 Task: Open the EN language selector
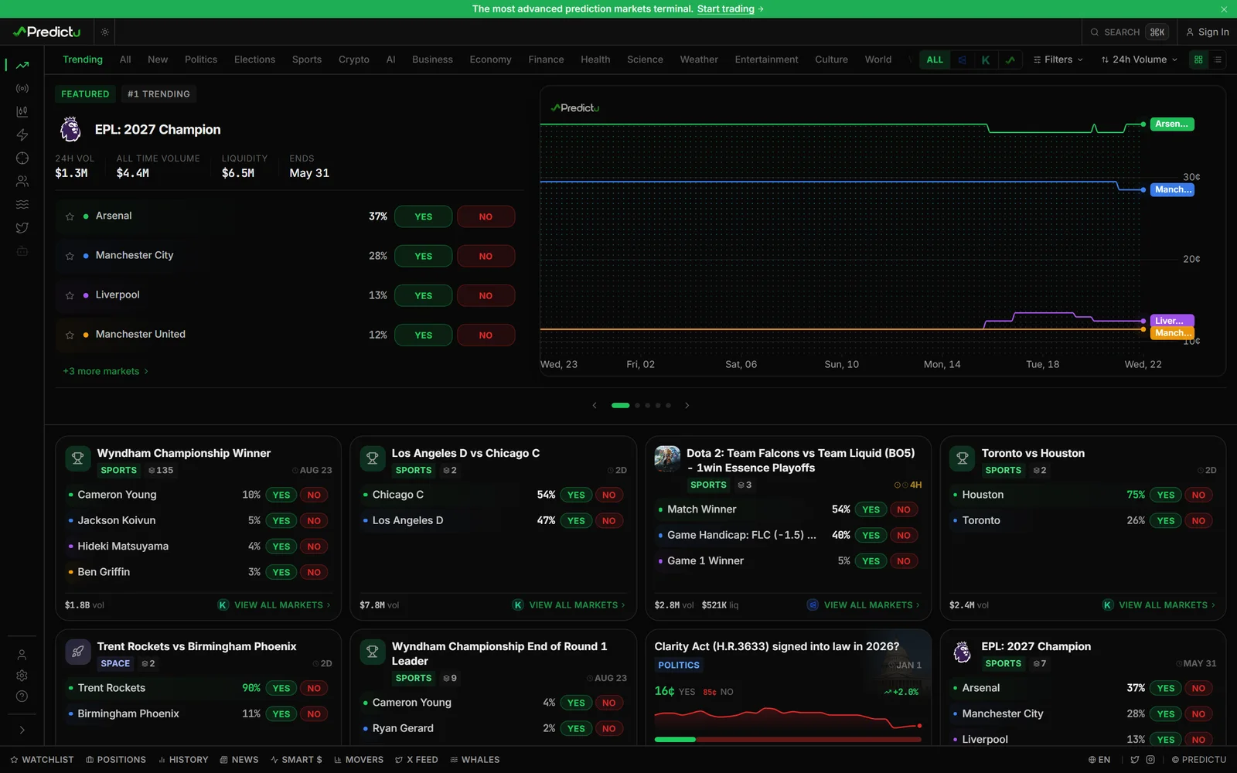[x=1099, y=760]
